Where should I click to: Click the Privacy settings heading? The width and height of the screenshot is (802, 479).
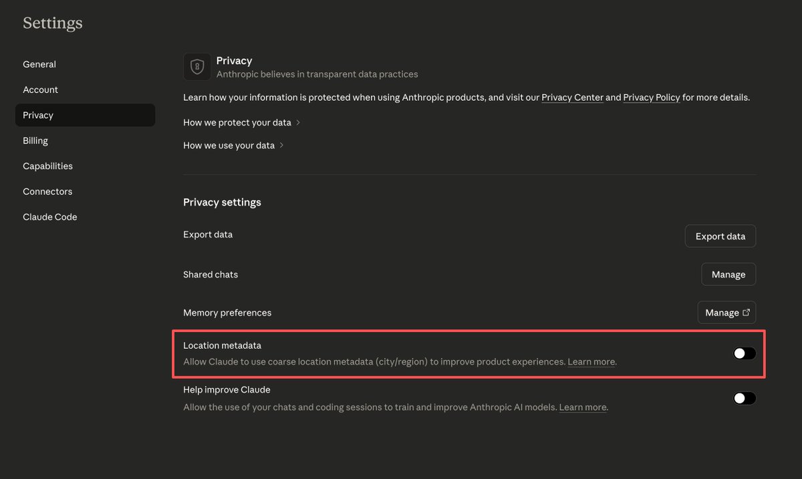(222, 202)
